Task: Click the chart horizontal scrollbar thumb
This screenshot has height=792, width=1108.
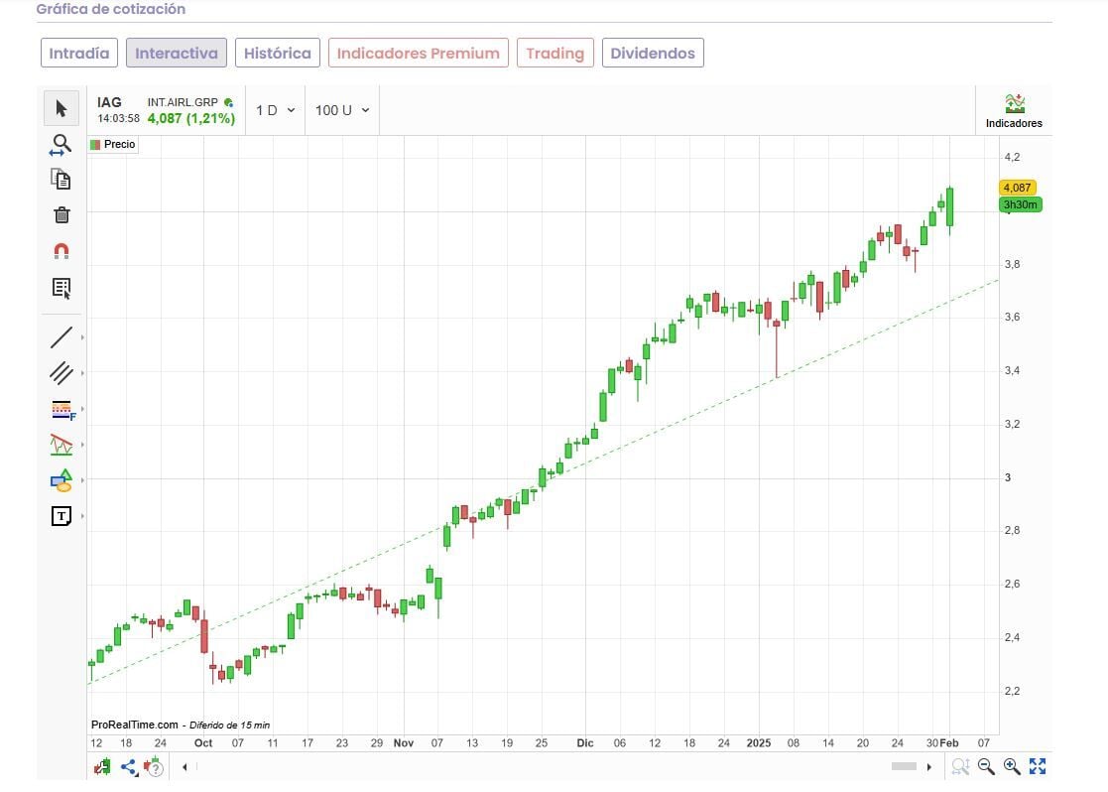Action: [904, 766]
